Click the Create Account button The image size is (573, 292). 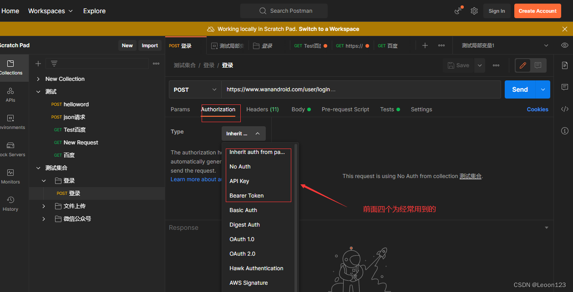538,11
